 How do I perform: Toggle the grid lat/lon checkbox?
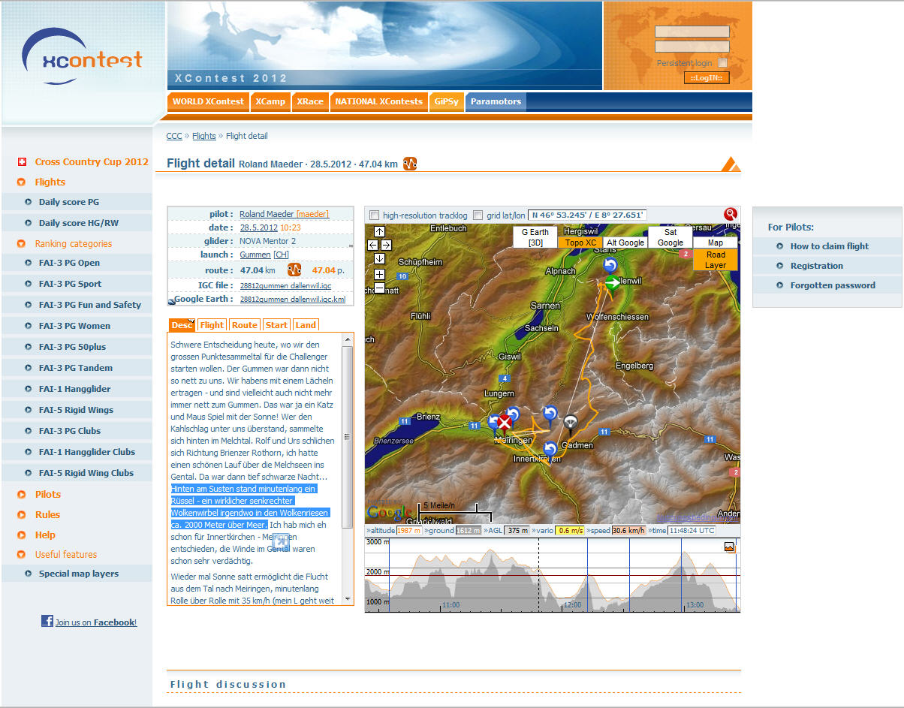tap(478, 215)
